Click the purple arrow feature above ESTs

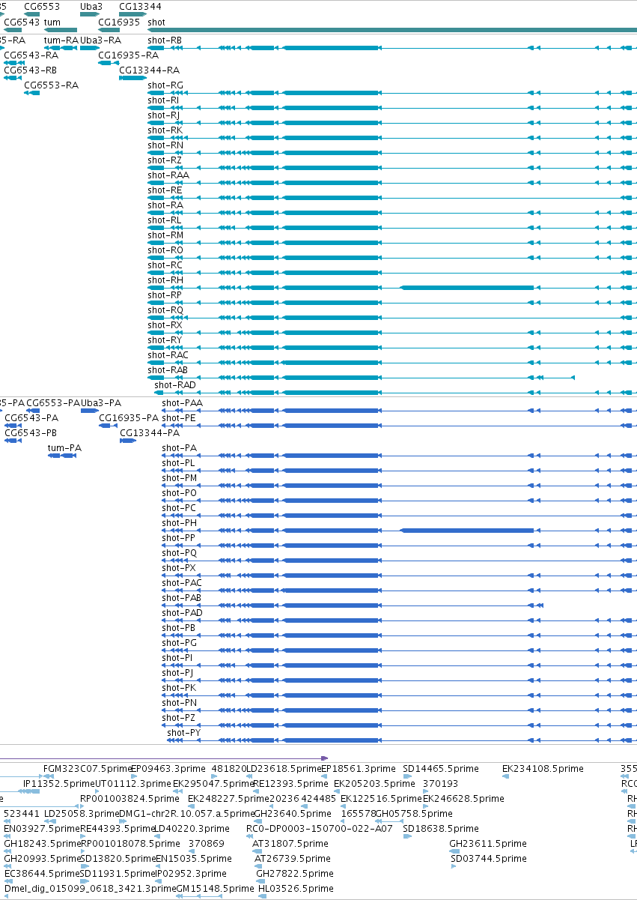[x=164, y=758]
